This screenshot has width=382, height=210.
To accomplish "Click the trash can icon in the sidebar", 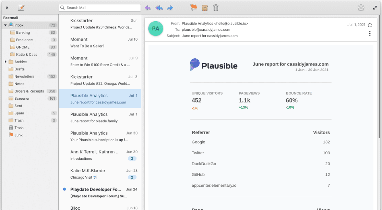I will [11, 128].
